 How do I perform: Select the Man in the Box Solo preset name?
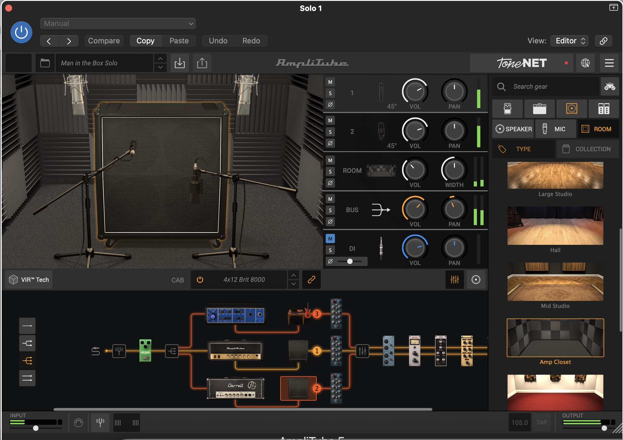tap(104, 63)
